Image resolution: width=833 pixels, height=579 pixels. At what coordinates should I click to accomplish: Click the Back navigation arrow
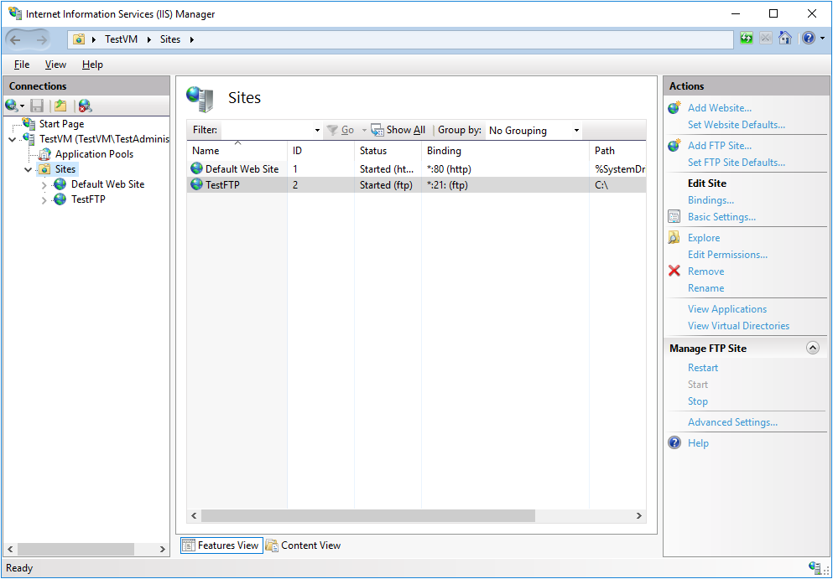15,39
